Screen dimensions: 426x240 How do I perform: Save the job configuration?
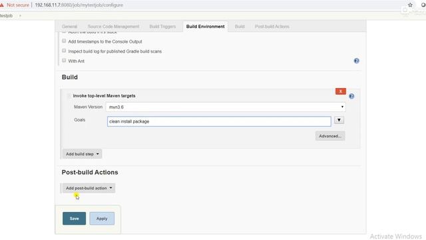click(x=74, y=219)
